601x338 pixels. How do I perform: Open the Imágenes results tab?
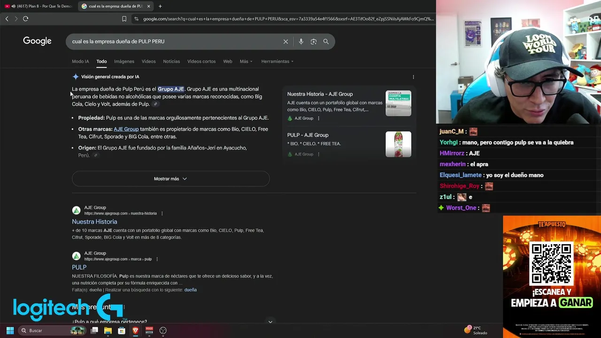click(x=124, y=61)
